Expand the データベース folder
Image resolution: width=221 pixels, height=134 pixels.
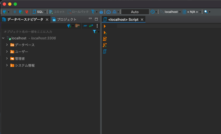click(7, 45)
